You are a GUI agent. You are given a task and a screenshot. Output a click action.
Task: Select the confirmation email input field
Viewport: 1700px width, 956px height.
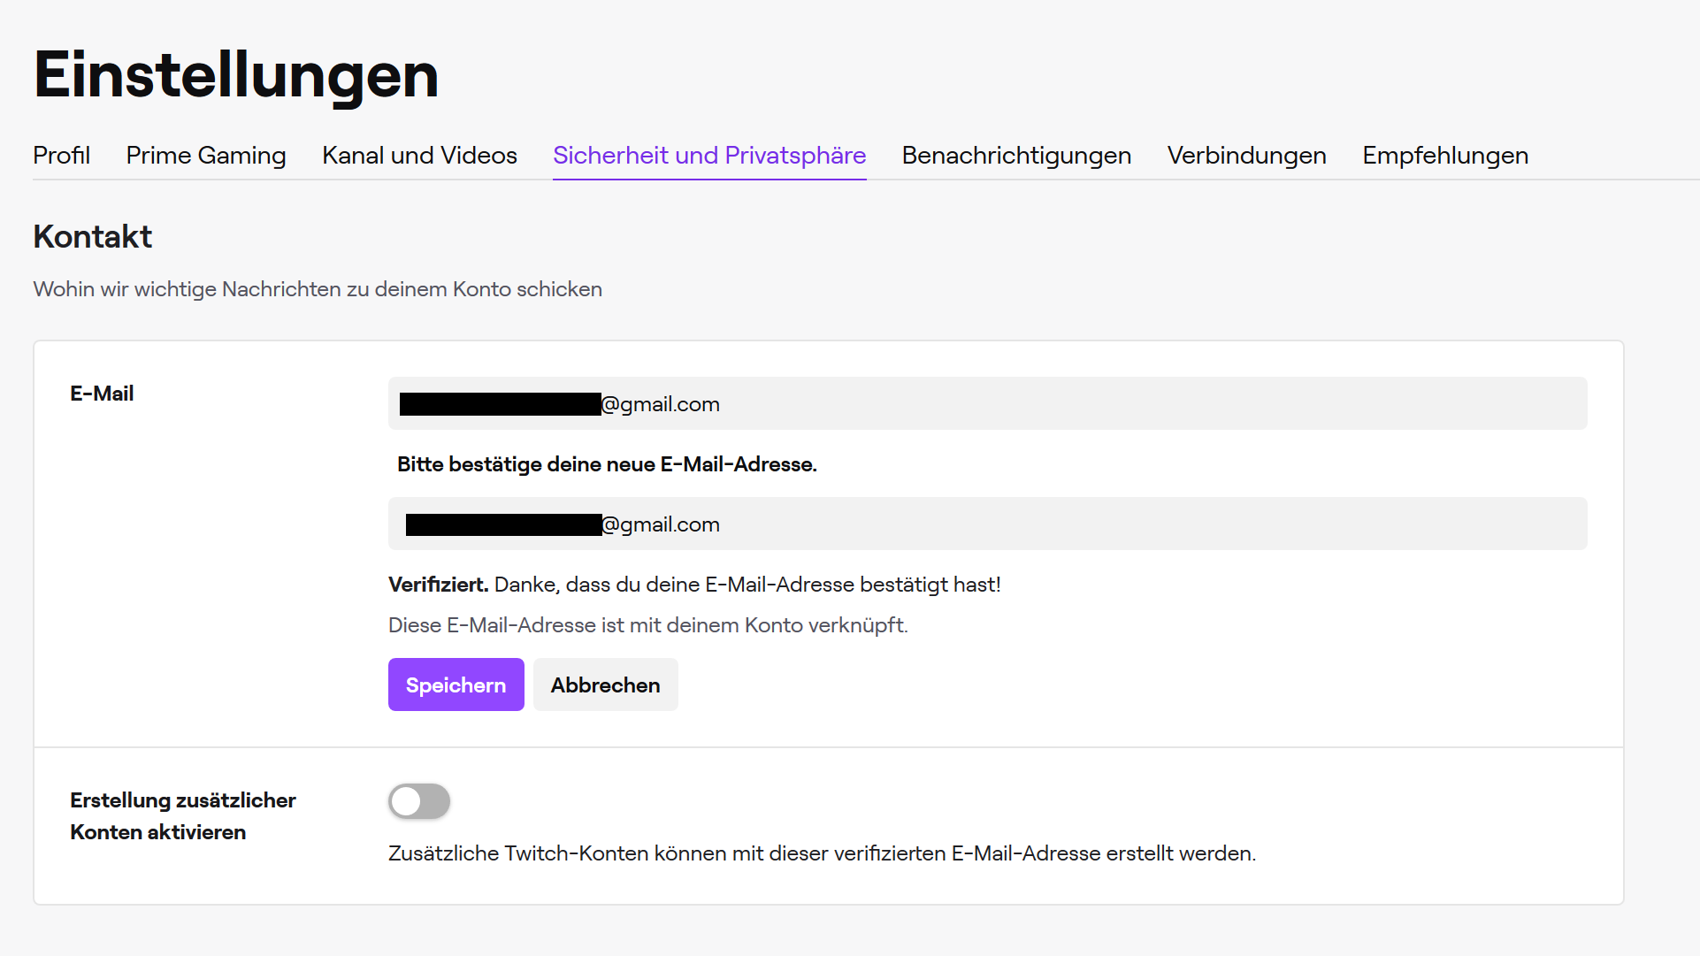(x=986, y=524)
